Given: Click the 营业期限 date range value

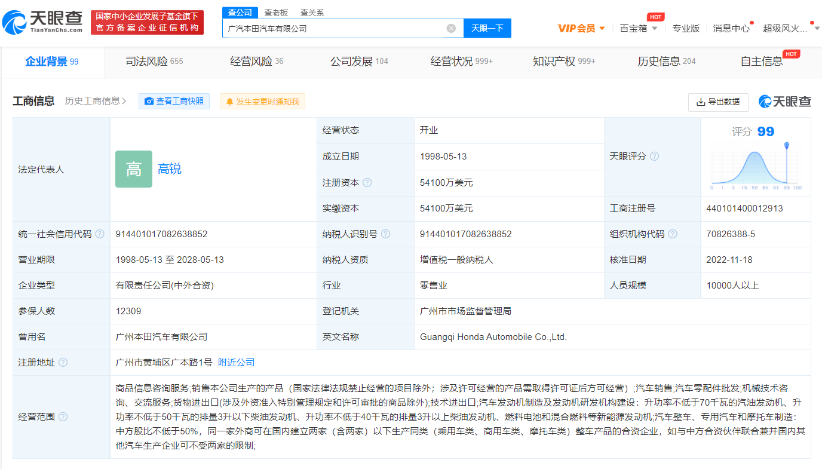Looking at the screenshot, I should point(170,260).
